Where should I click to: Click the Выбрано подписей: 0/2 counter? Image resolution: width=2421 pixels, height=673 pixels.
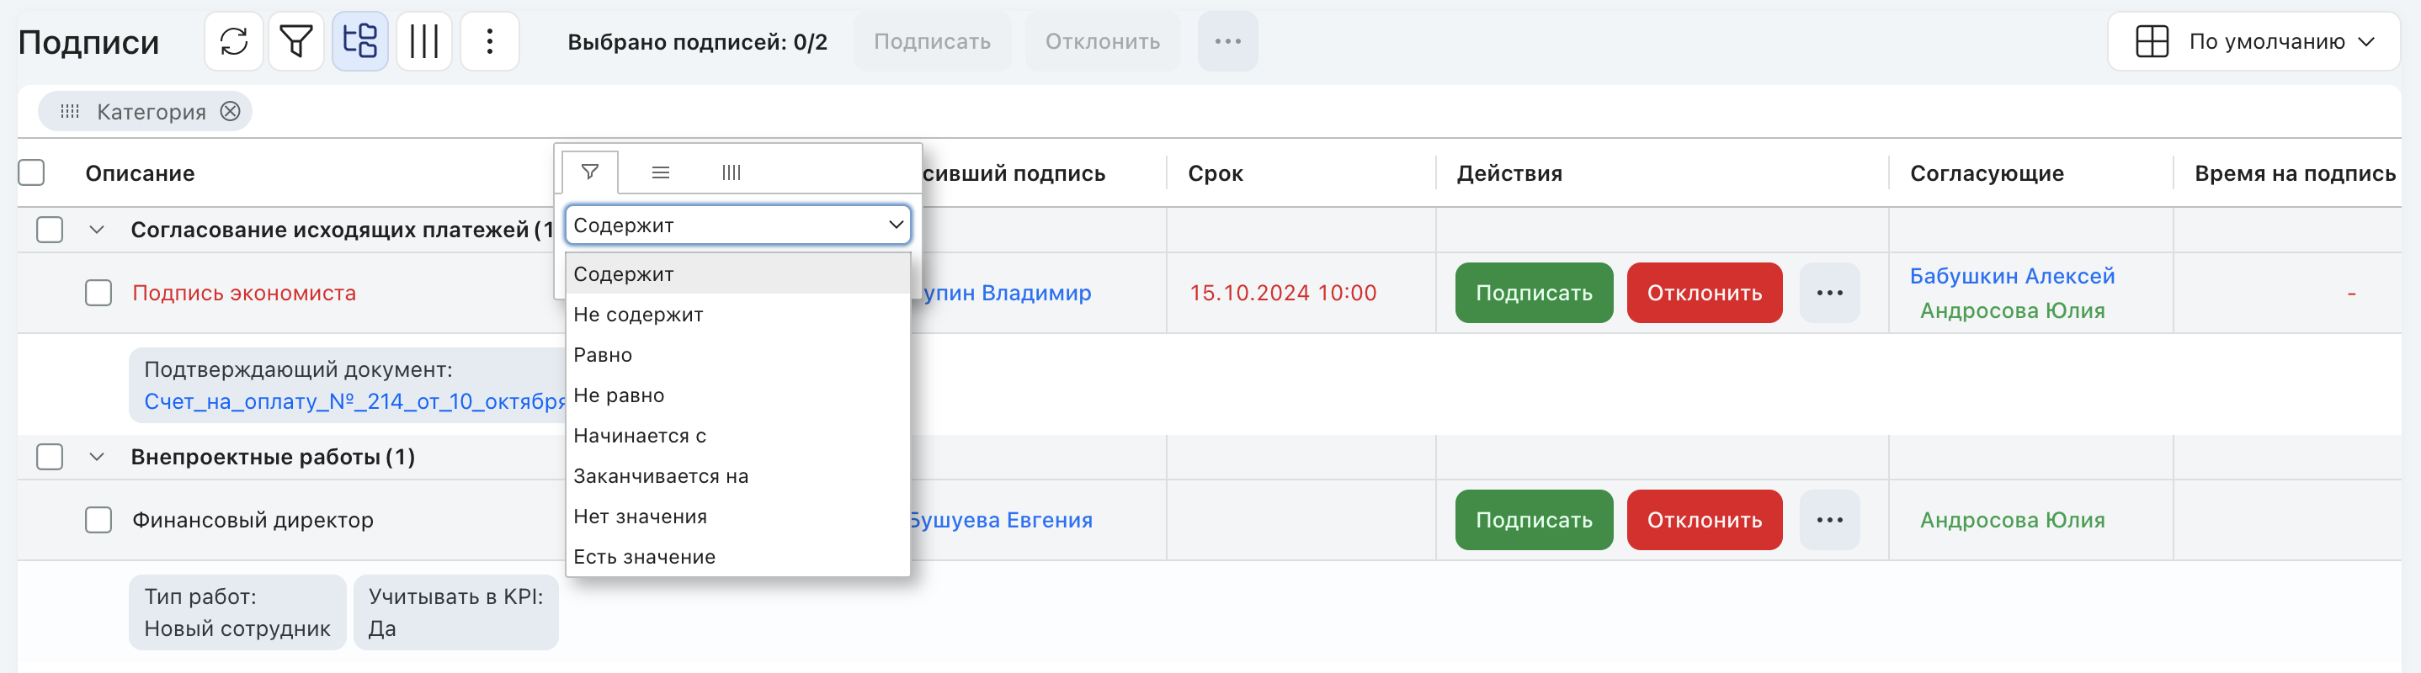click(x=697, y=42)
